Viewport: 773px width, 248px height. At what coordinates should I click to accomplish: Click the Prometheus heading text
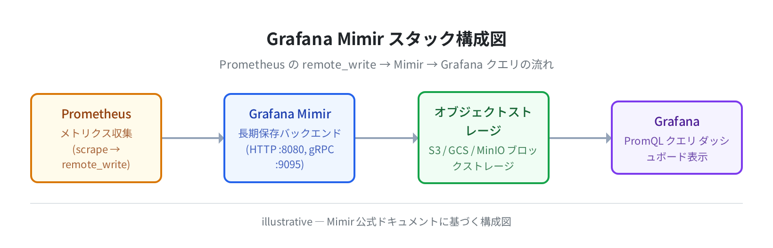[x=96, y=114]
